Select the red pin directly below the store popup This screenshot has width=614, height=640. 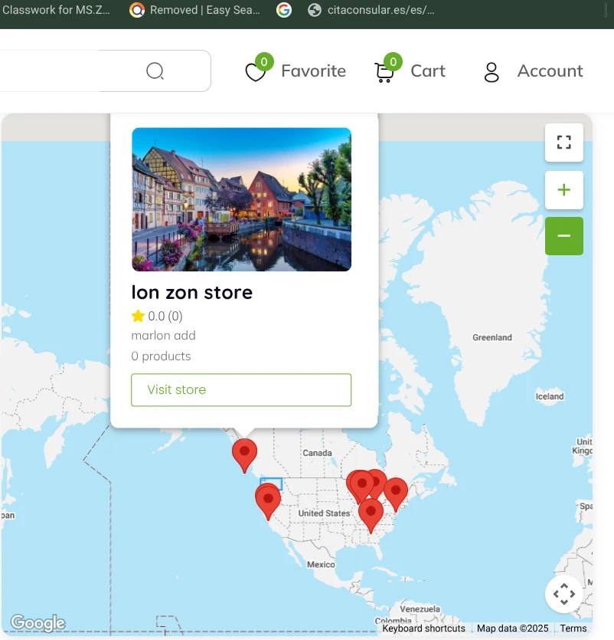[x=244, y=453]
